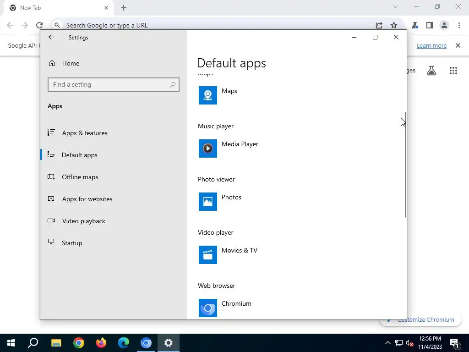This screenshot has height=352, width=469.
Task: Dismiss the Google API keys infobar
Action: point(458,45)
